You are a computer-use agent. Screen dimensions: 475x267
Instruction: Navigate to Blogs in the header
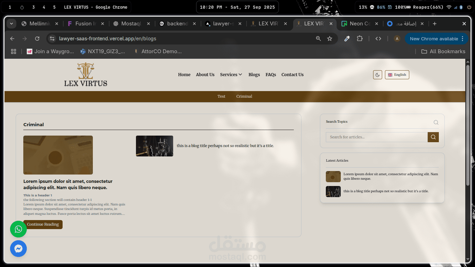tap(254, 75)
